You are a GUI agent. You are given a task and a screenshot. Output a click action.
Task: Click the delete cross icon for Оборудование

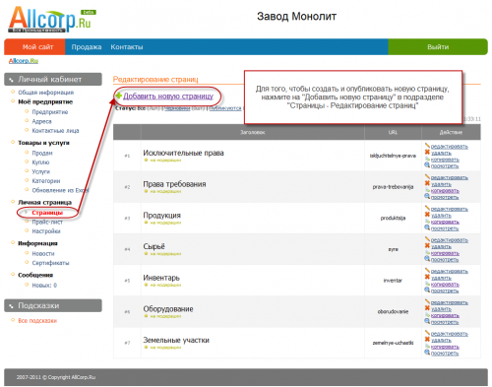point(427,308)
